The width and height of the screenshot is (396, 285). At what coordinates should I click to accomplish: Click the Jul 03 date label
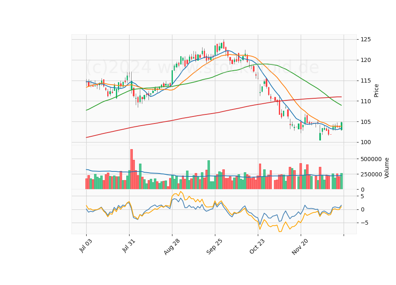[x=86, y=245]
